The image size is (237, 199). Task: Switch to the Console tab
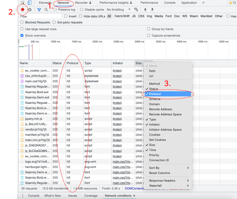tap(170, 3)
